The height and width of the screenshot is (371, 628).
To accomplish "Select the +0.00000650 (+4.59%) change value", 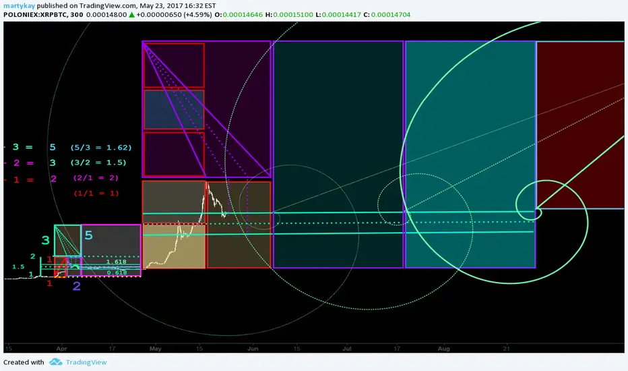I will click(174, 14).
